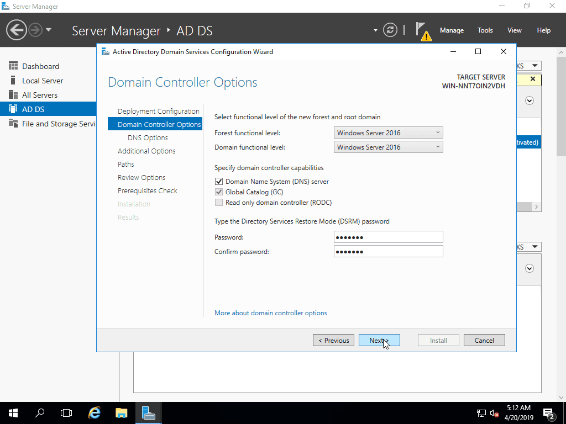The image size is (566, 424).
Task: Open the navigation history dropdown arrow
Action: 49,30
